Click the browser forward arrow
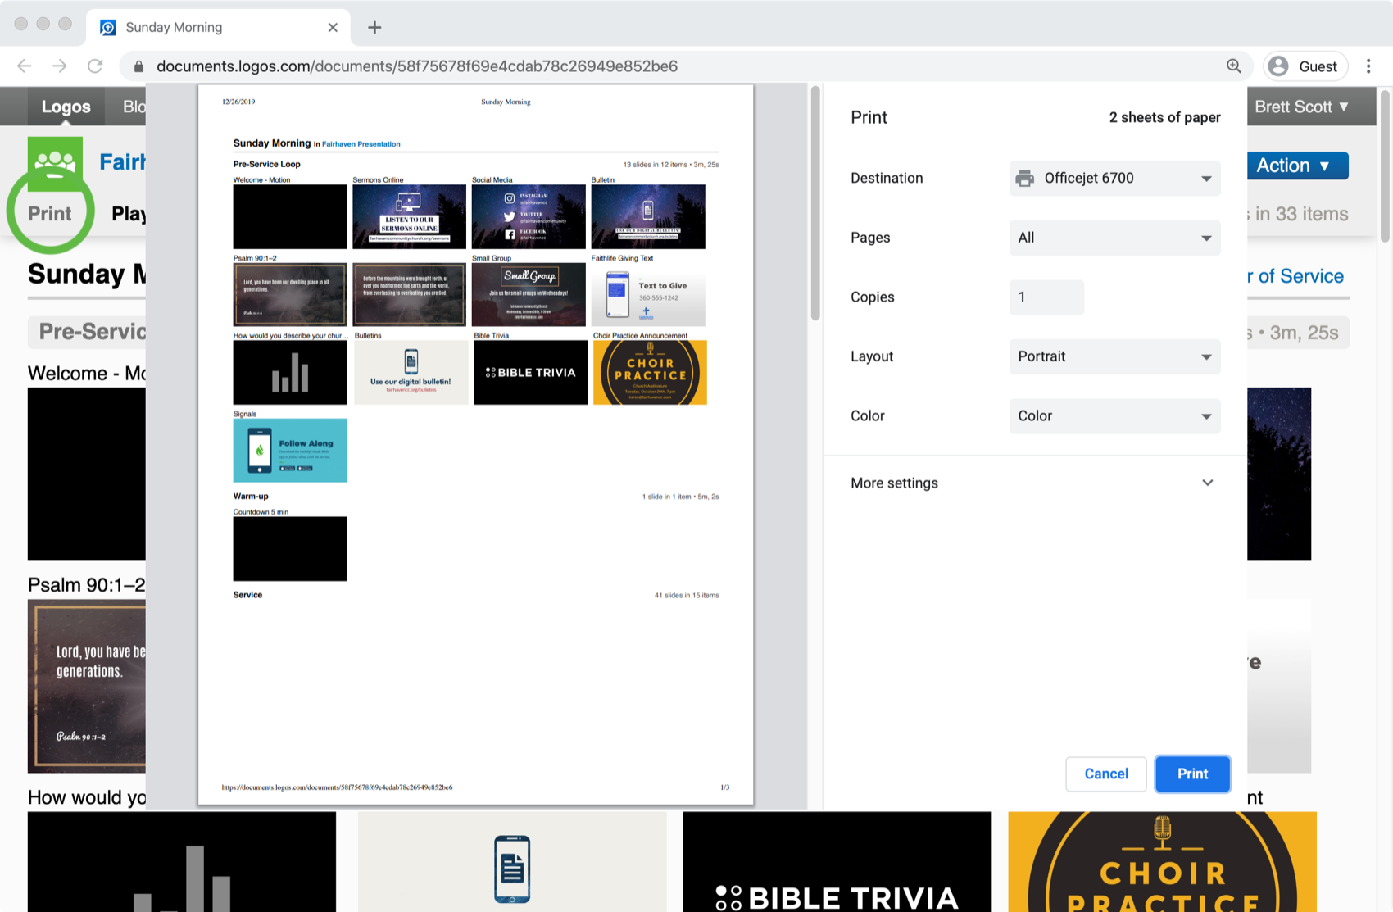The image size is (1393, 912). [60, 66]
